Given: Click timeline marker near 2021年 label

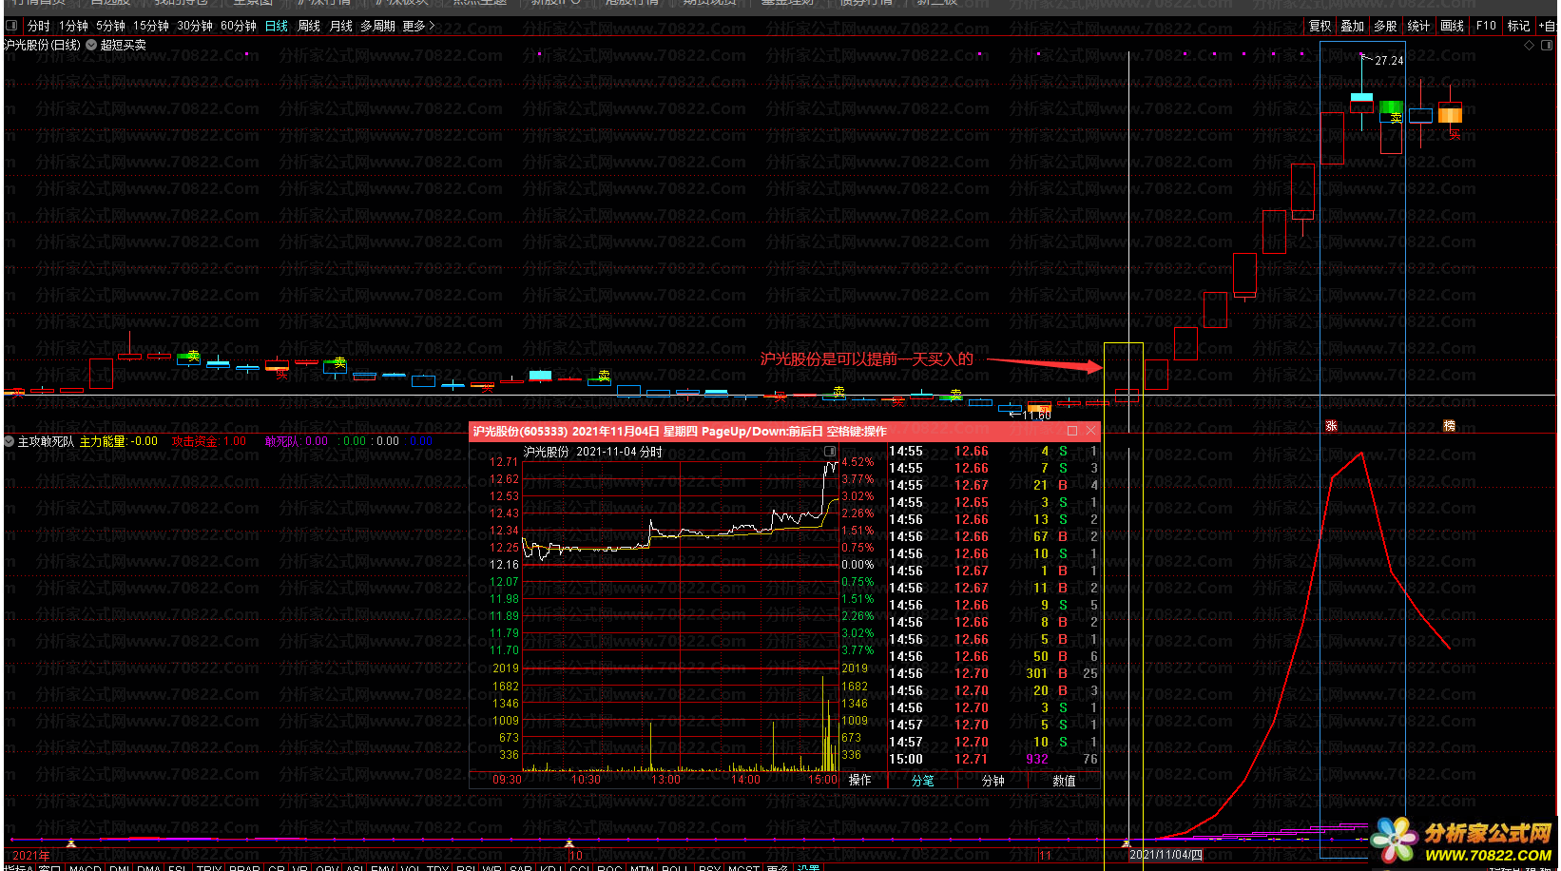Looking at the screenshot, I should click(x=70, y=842).
